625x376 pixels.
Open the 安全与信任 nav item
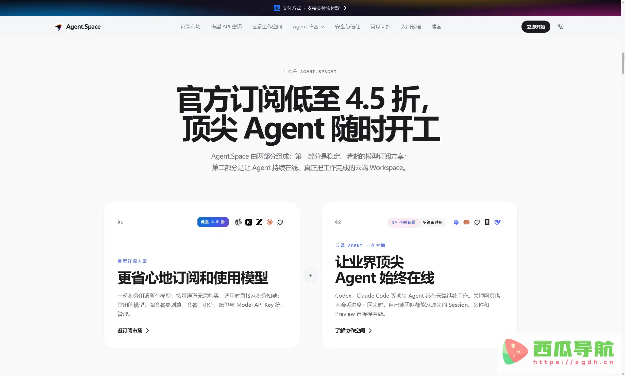348,27
